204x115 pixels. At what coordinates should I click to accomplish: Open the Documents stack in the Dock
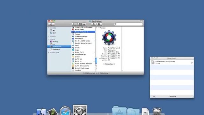[133, 111]
